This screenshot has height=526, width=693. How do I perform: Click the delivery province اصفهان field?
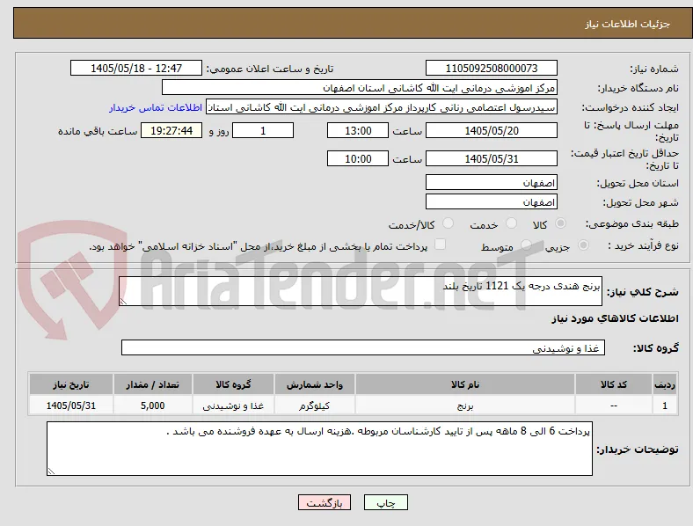pos(491,182)
